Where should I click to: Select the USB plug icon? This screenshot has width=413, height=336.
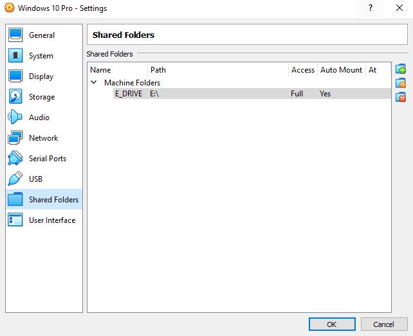[15, 179]
